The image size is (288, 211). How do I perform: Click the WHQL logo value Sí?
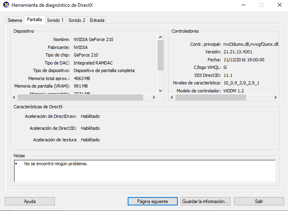pyautogui.click(x=225, y=67)
